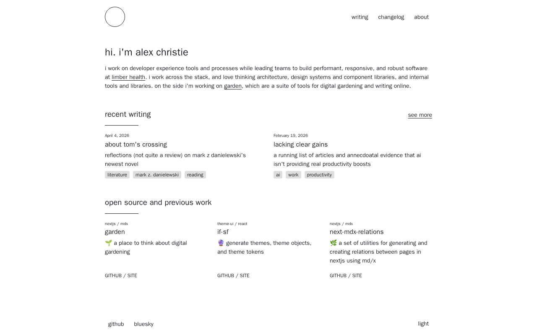
Task: Open the next-mdx-relations project title
Action: coord(357,232)
